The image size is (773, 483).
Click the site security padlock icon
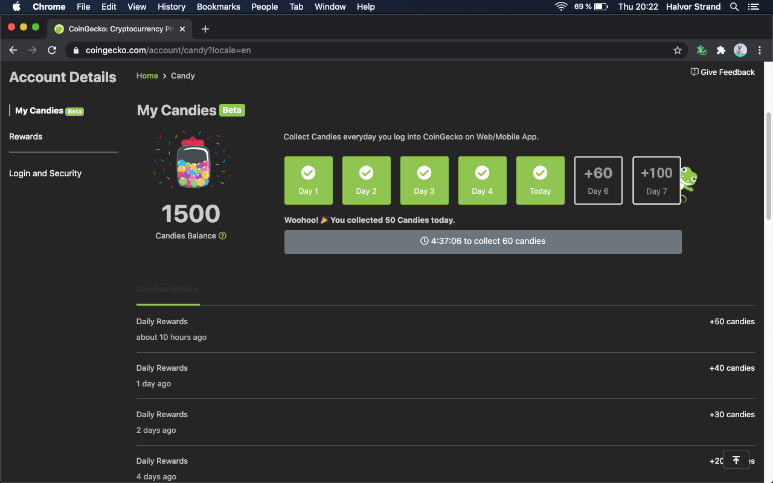[x=75, y=50]
